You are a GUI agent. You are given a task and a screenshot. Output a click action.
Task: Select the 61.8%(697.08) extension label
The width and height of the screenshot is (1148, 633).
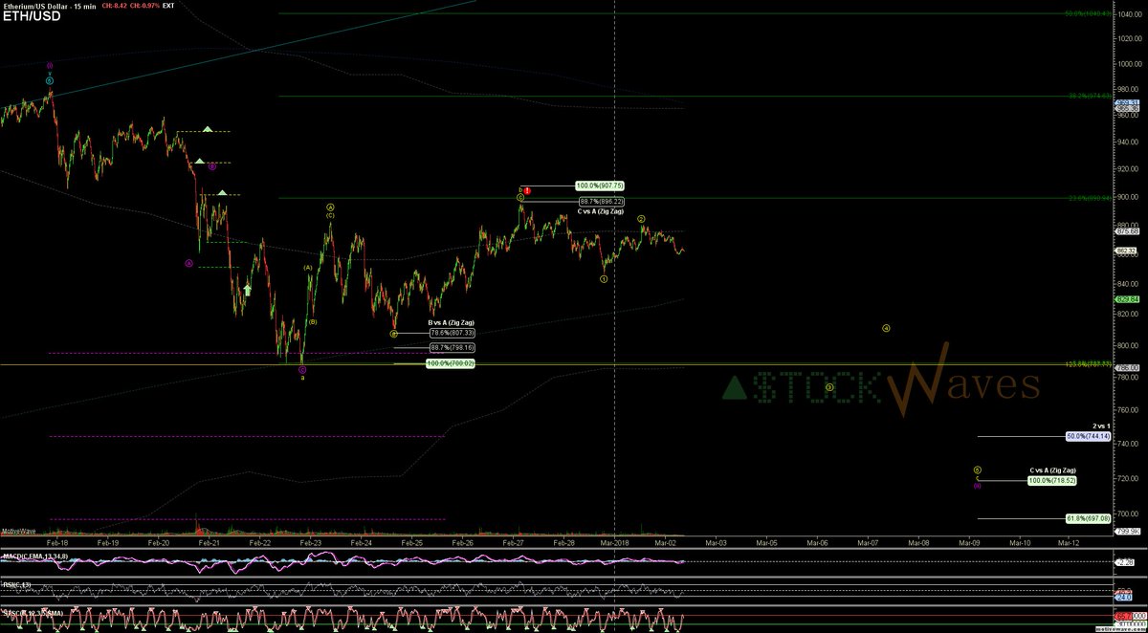[1088, 517]
